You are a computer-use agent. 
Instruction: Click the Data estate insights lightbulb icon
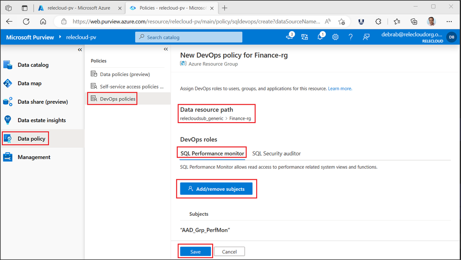8,120
